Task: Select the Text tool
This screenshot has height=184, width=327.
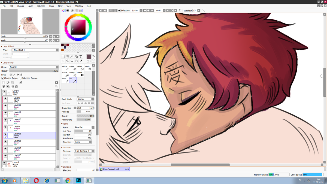Action: 81,56
